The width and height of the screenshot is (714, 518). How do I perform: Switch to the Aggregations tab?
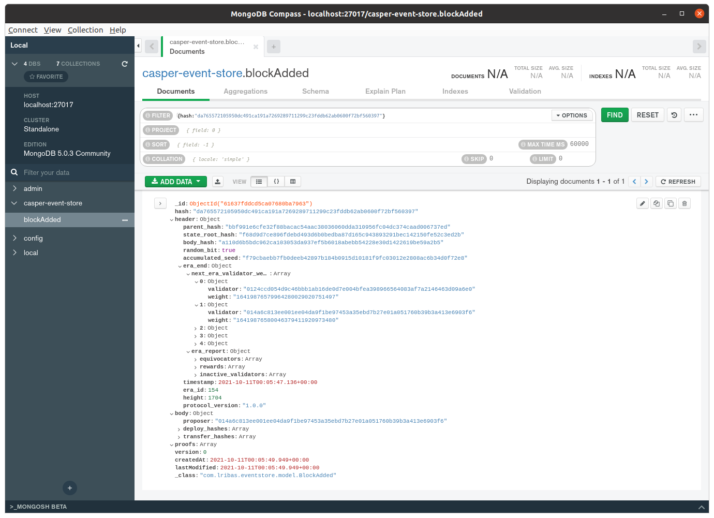[246, 91]
